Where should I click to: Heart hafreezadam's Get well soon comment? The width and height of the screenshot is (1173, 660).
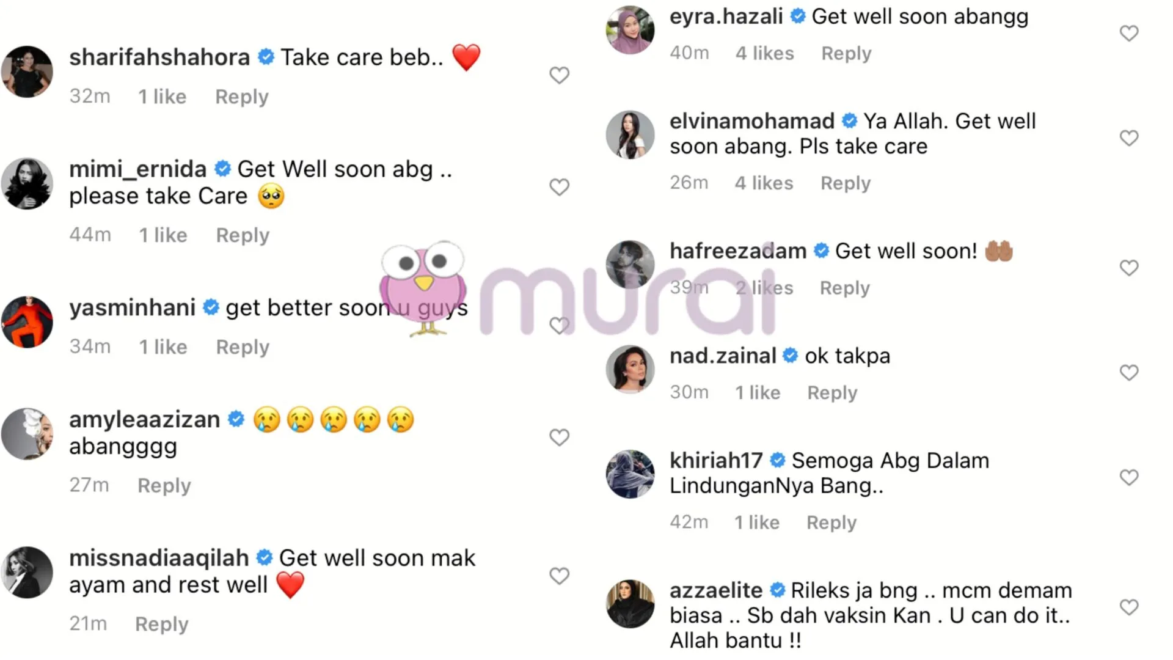[1129, 268]
